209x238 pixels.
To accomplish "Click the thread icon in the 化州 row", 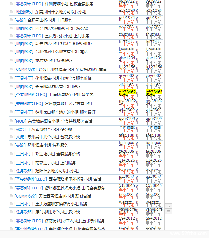I will click(11, 78).
